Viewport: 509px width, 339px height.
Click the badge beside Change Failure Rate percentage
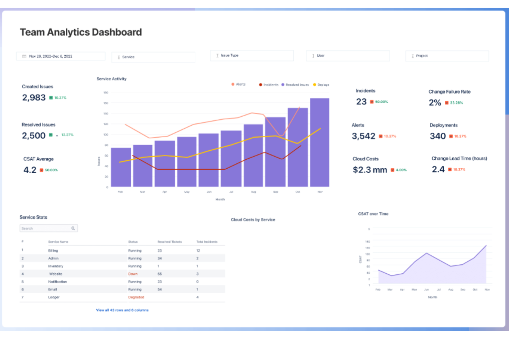(x=454, y=102)
